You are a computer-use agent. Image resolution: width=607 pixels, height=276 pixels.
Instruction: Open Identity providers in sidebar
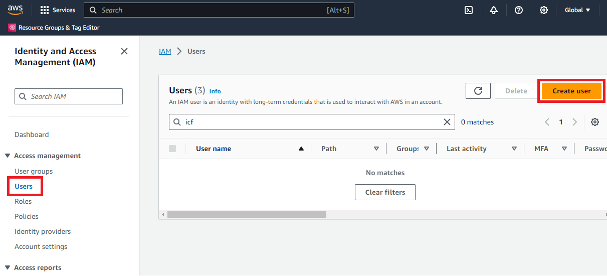coord(43,231)
